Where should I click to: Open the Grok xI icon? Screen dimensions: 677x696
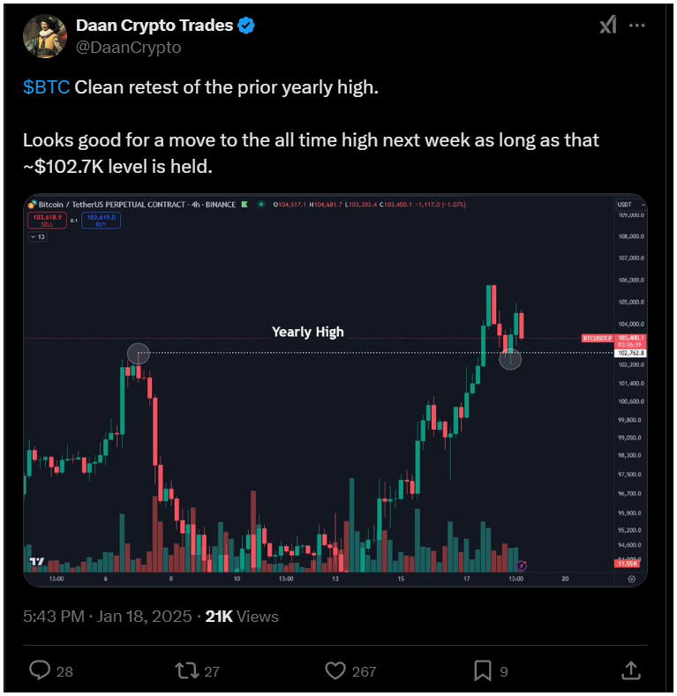pyautogui.click(x=608, y=25)
